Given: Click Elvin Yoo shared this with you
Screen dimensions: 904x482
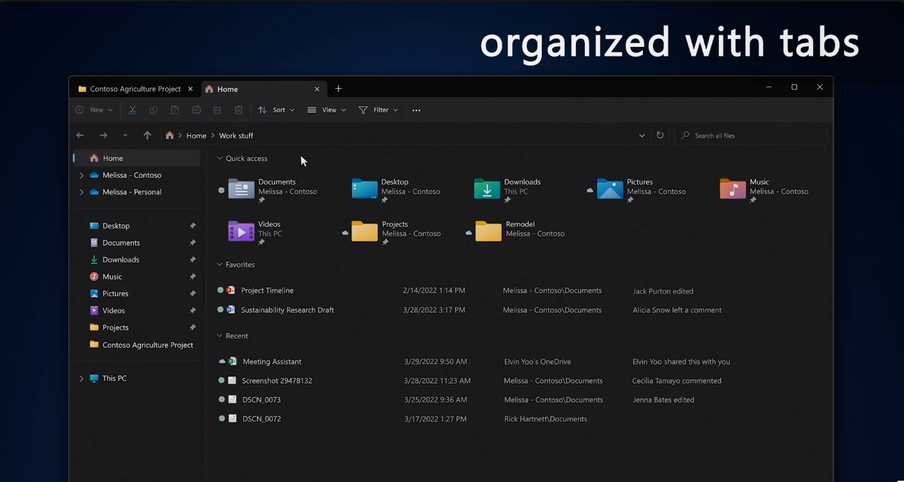Looking at the screenshot, I should tap(681, 362).
